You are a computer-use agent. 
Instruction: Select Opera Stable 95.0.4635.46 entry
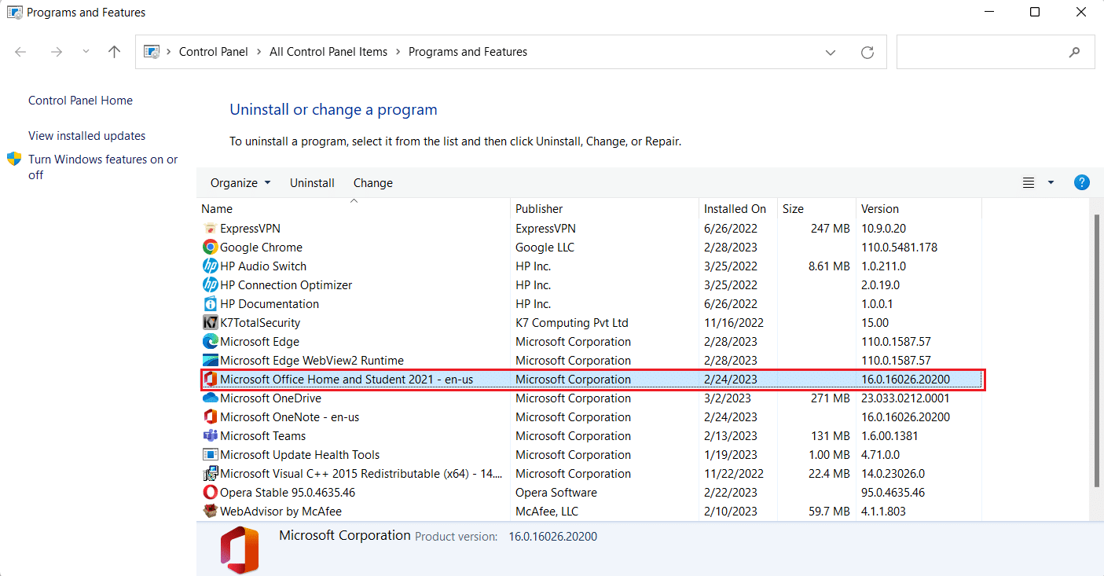(x=288, y=493)
